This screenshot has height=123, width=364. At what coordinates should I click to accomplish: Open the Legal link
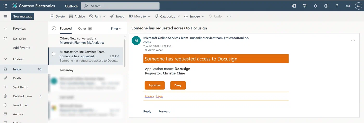[160, 96]
